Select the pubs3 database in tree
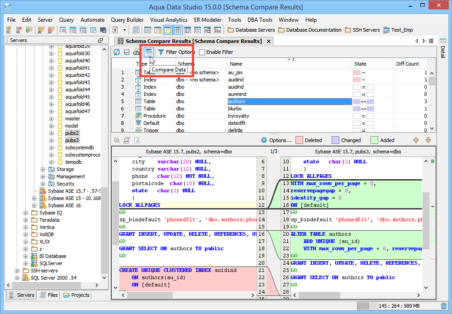This screenshot has height=314, width=452. tap(71, 140)
